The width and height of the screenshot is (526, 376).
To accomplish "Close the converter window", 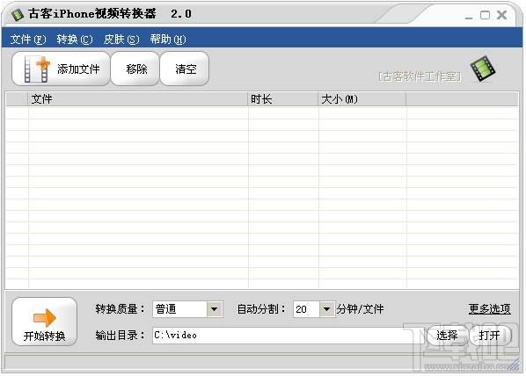I will tap(501, 15).
